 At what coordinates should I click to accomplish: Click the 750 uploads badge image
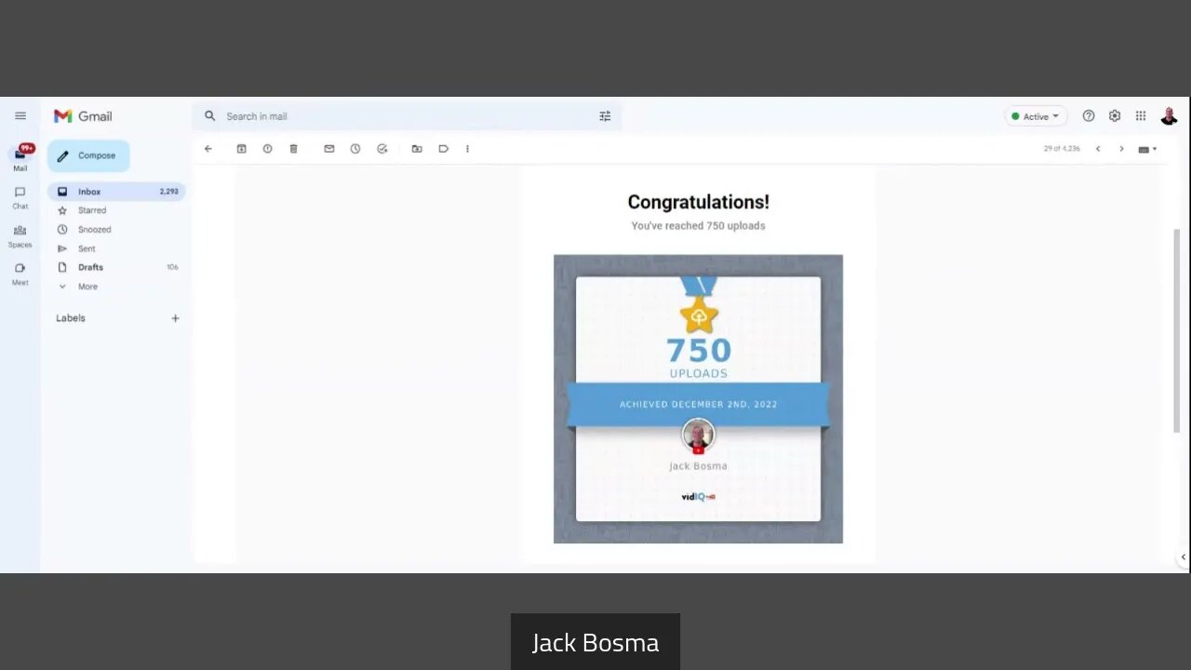698,399
